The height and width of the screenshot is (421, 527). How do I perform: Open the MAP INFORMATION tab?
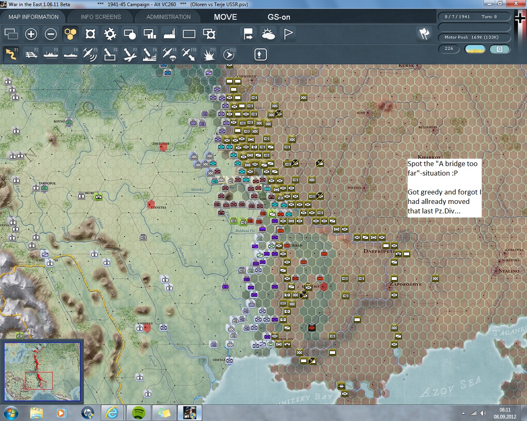click(x=33, y=17)
